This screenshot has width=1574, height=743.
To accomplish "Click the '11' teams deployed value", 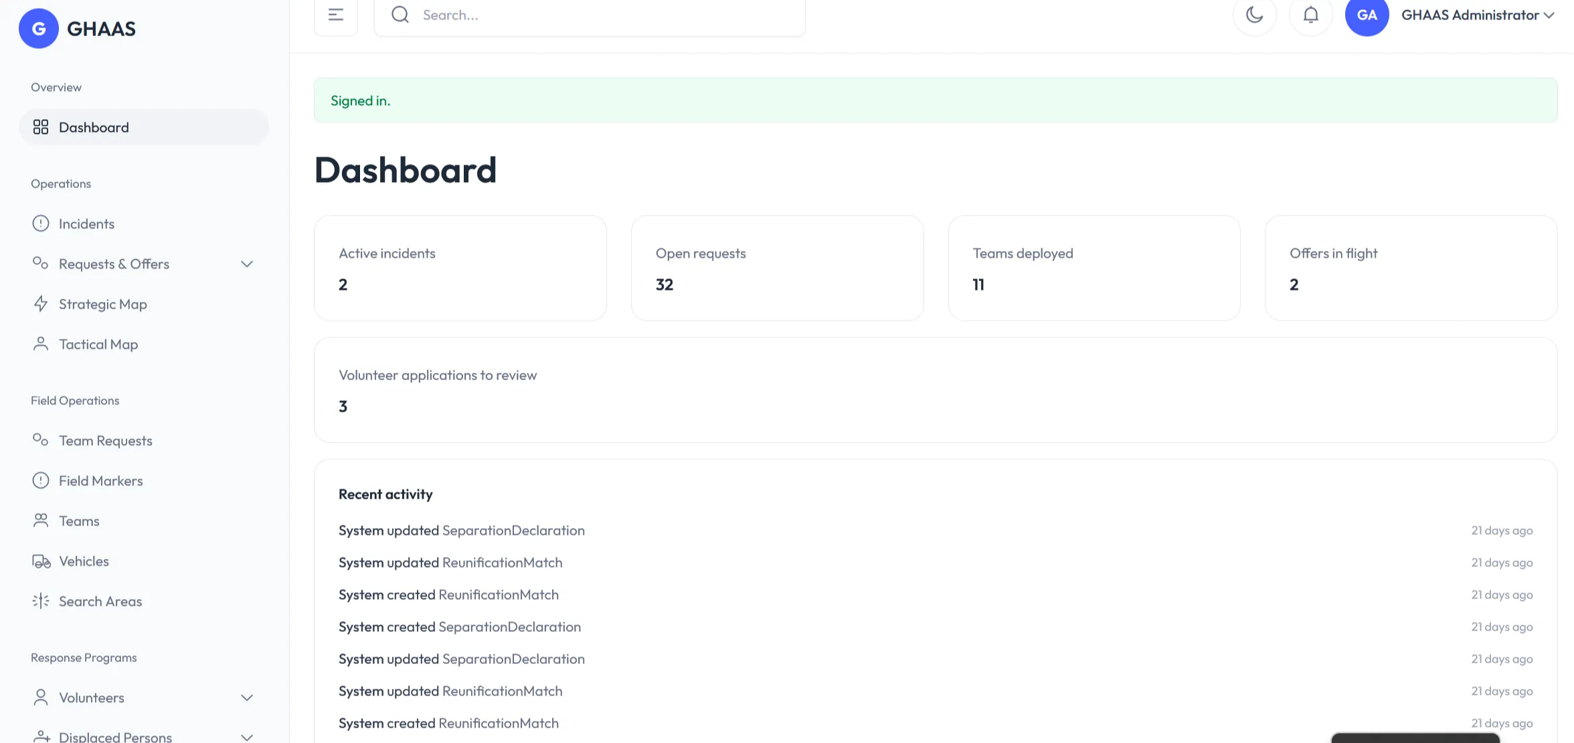I will tap(978, 284).
